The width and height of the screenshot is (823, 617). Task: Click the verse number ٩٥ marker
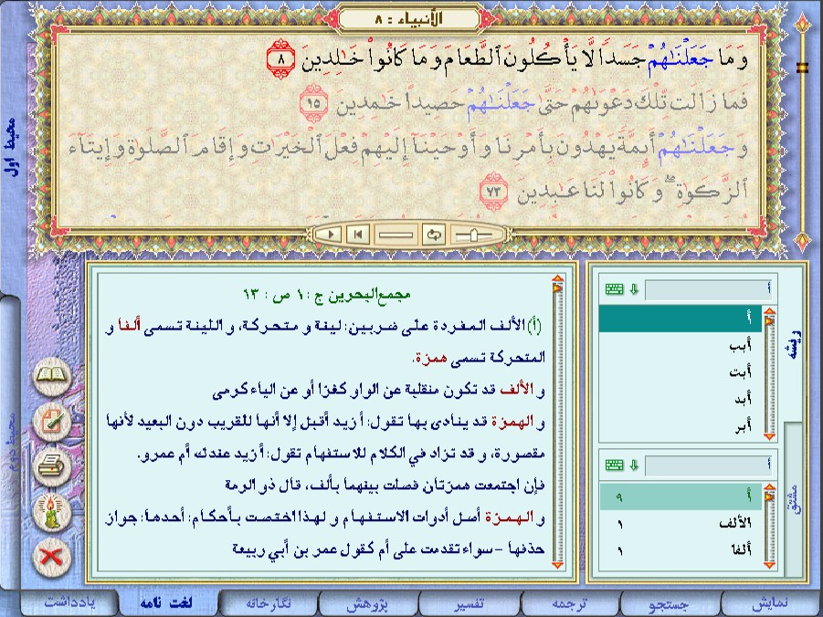click(313, 102)
